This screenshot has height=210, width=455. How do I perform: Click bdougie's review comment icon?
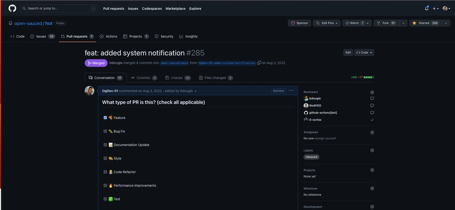coord(372,98)
